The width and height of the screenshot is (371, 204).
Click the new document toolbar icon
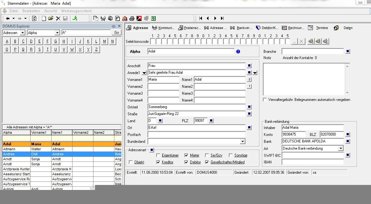coord(44,18)
